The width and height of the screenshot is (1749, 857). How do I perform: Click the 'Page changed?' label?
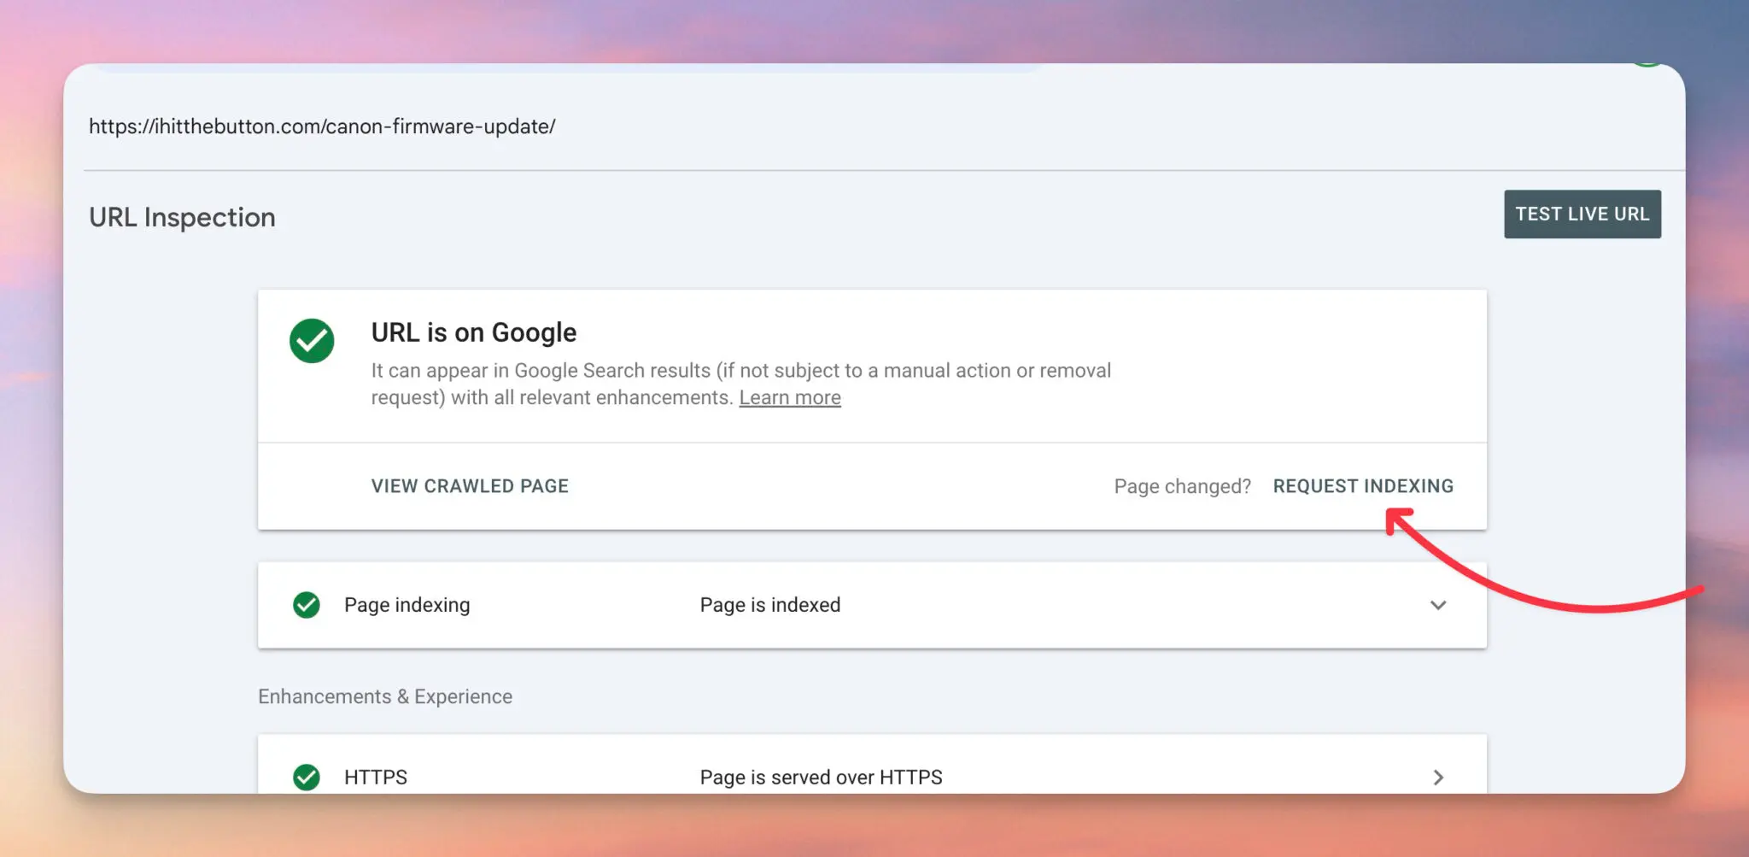(x=1182, y=486)
